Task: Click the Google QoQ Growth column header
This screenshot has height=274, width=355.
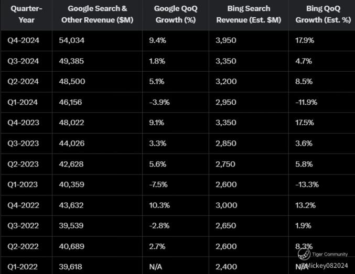Action: point(176,14)
